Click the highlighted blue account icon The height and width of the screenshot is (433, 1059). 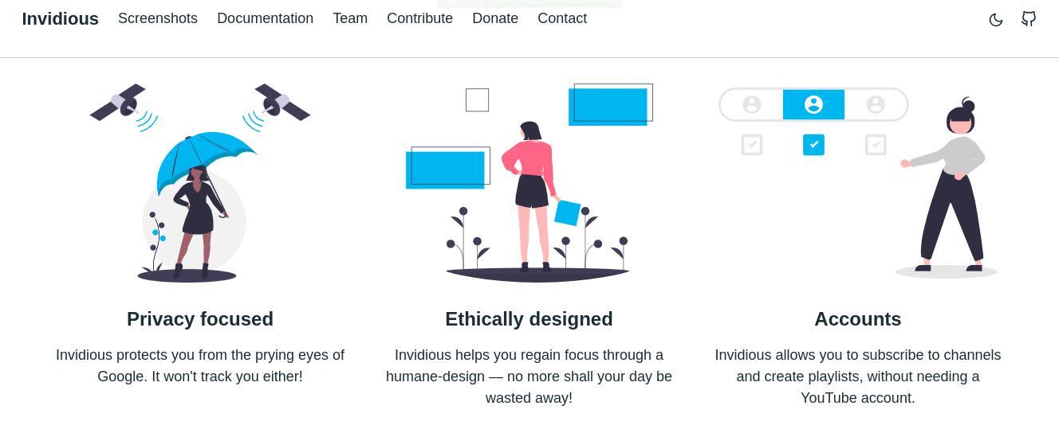point(813,104)
